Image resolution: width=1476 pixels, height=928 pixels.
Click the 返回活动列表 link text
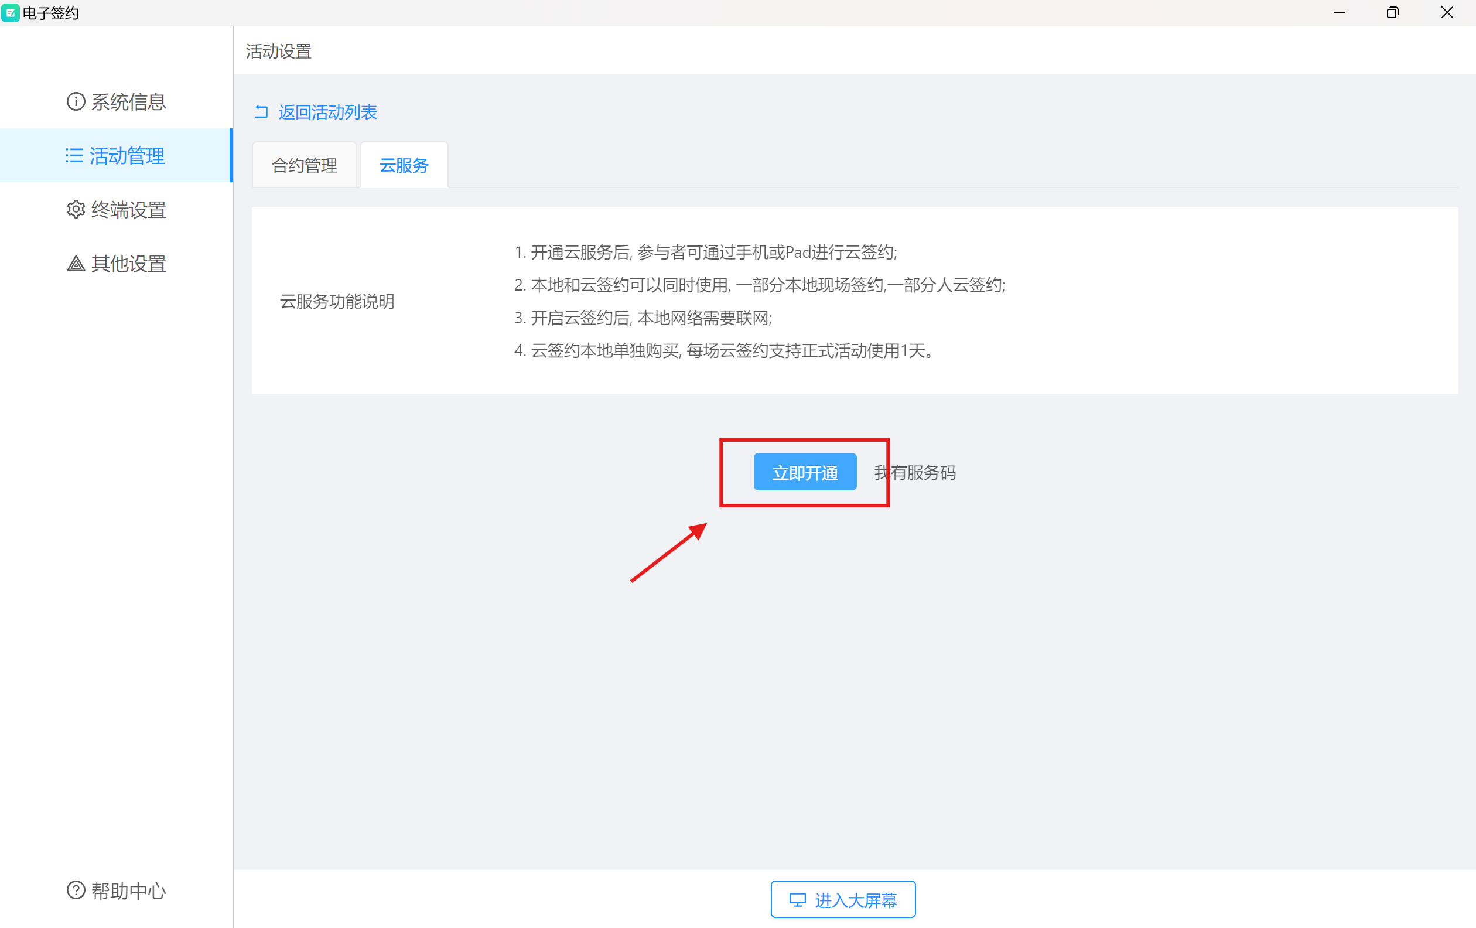point(328,112)
